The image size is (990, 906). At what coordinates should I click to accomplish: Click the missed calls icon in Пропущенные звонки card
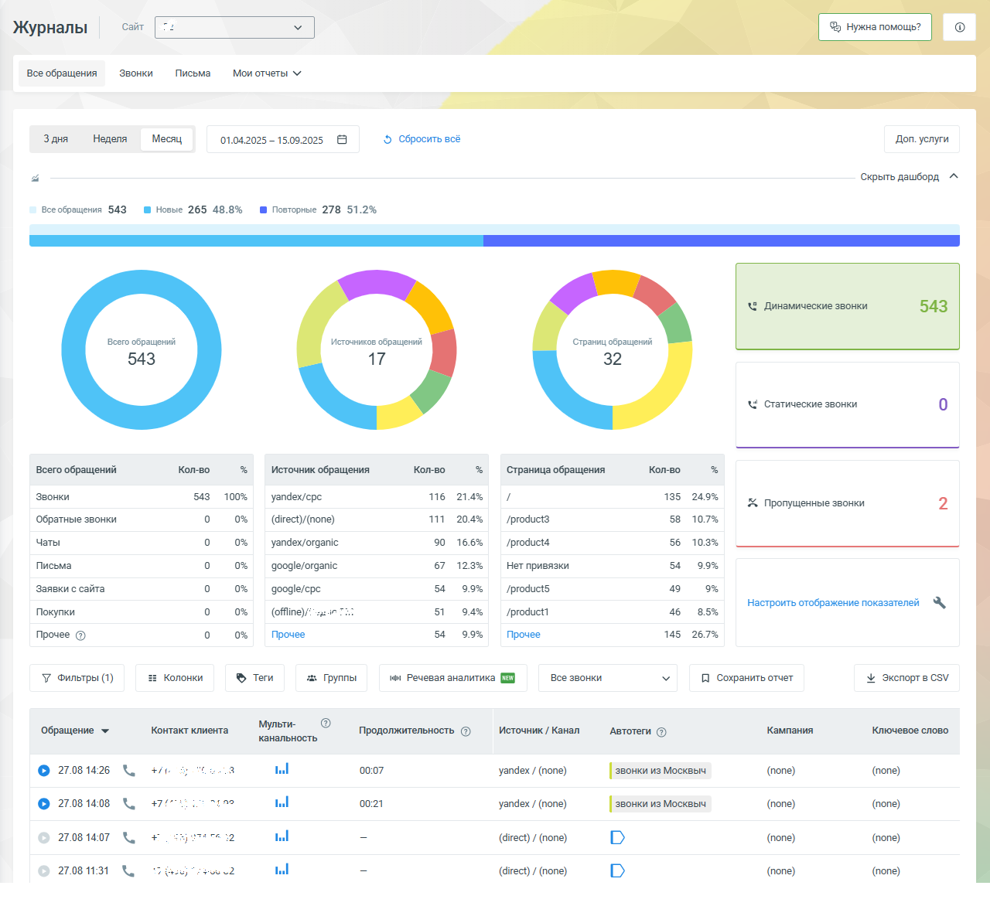[x=753, y=503]
